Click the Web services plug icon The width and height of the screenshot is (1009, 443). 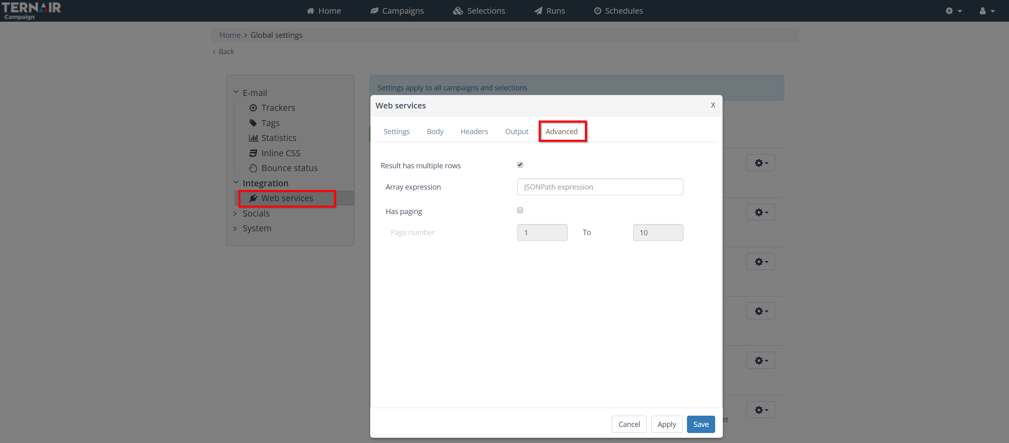[x=253, y=198]
